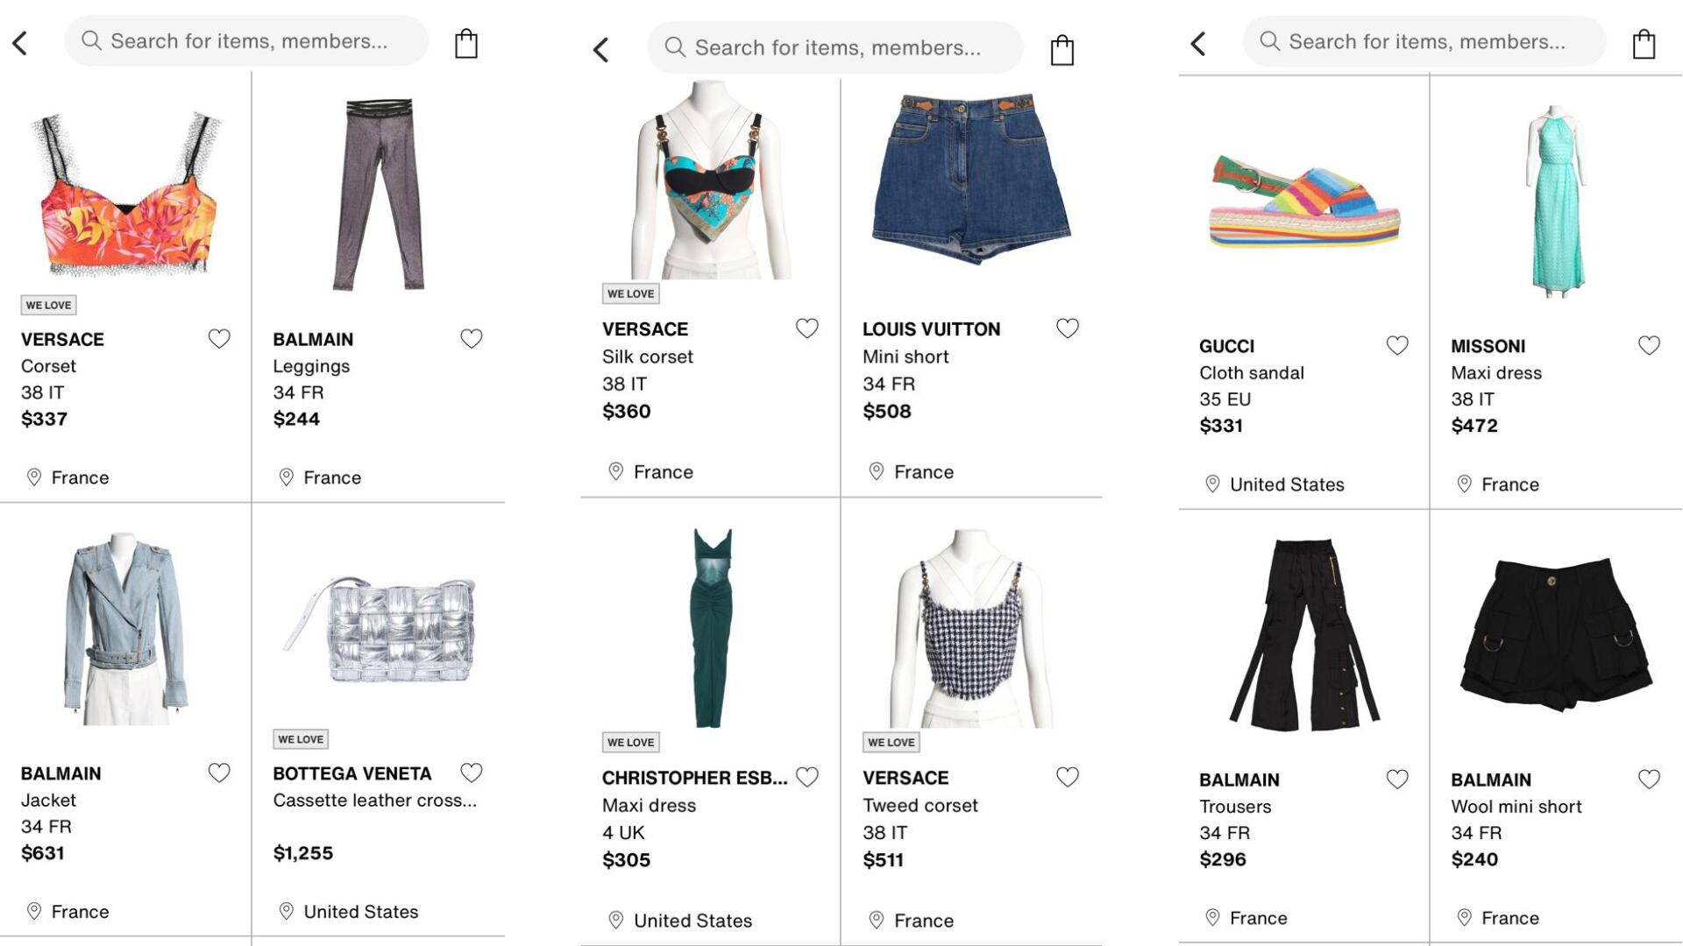Image resolution: width=1683 pixels, height=946 pixels.
Task: Tap back arrow in middle screen
Action: (600, 50)
